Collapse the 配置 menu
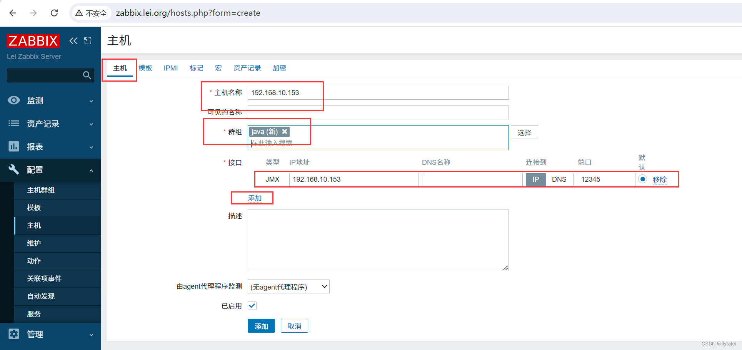 pyautogui.click(x=91, y=171)
